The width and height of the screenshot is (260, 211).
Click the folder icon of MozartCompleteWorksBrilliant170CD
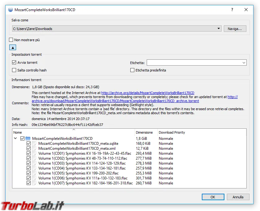pos(28,138)
